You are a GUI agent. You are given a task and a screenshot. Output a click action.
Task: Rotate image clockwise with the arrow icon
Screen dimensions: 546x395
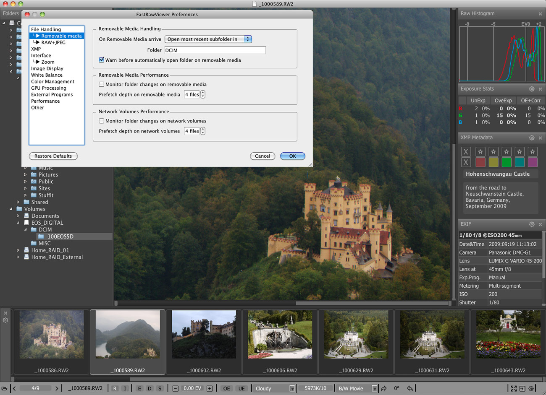[x=384, y=389]
